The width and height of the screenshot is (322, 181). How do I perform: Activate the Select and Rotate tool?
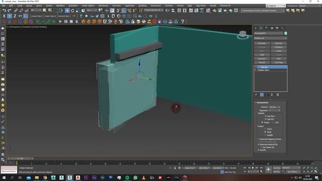coord(72,11)
